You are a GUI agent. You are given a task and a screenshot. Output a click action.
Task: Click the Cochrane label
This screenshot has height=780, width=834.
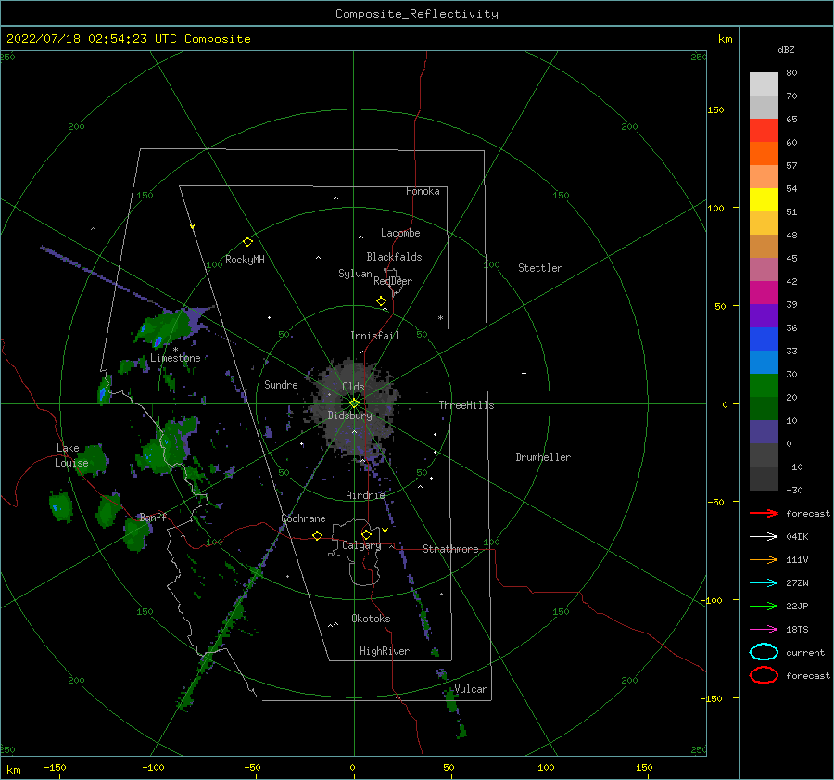coord(303,518)
